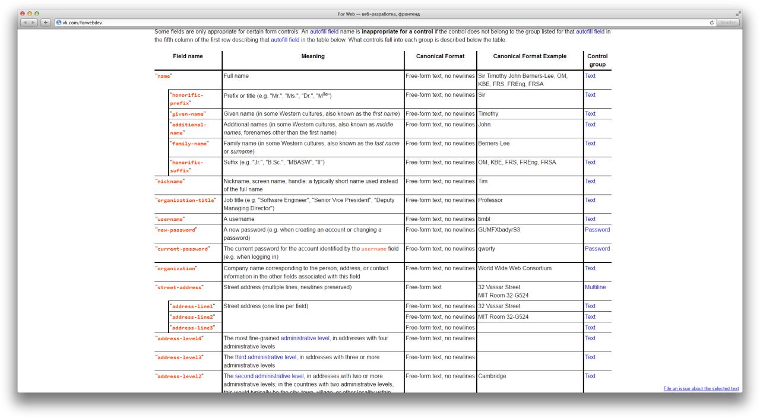Screen dimensions: 760x418
Task: Click 'username' code link in current-password meaning
Action: 373,249
